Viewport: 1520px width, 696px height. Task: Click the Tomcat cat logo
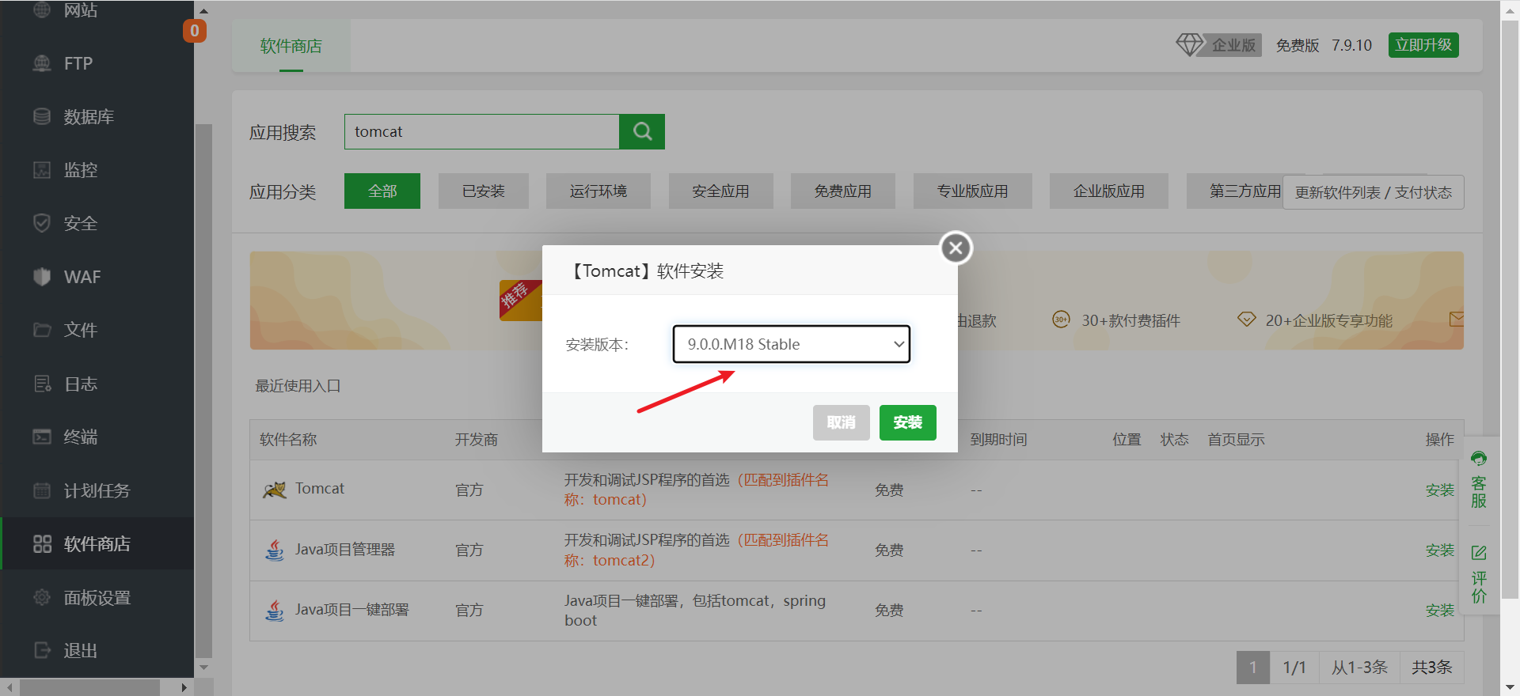(x=275, y=490)
